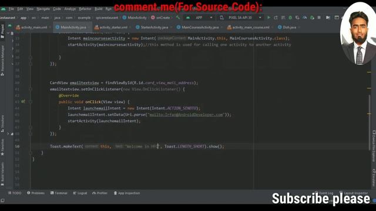Open the Terminal tool window
This screenshot has width=376, height=211.
click(x=59, y=193)
